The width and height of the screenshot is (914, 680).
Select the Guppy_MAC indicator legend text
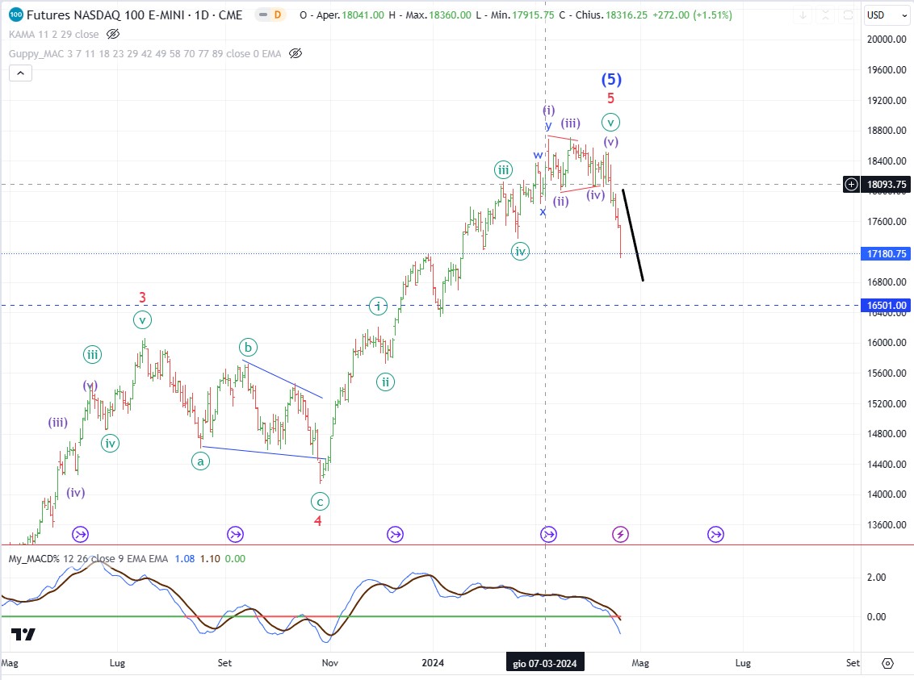tap(145, 53)
